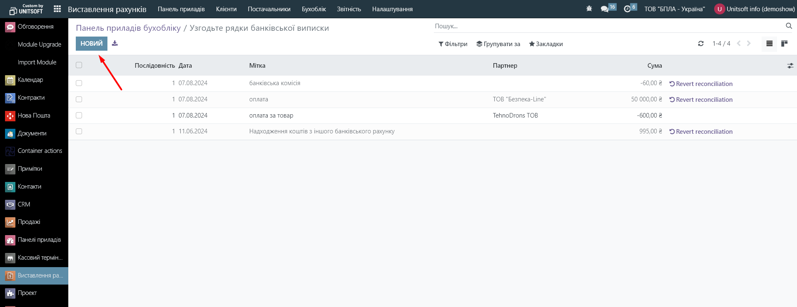
Task: Select the оплата за товар row checkbox
Action: (x=79, y=115)
